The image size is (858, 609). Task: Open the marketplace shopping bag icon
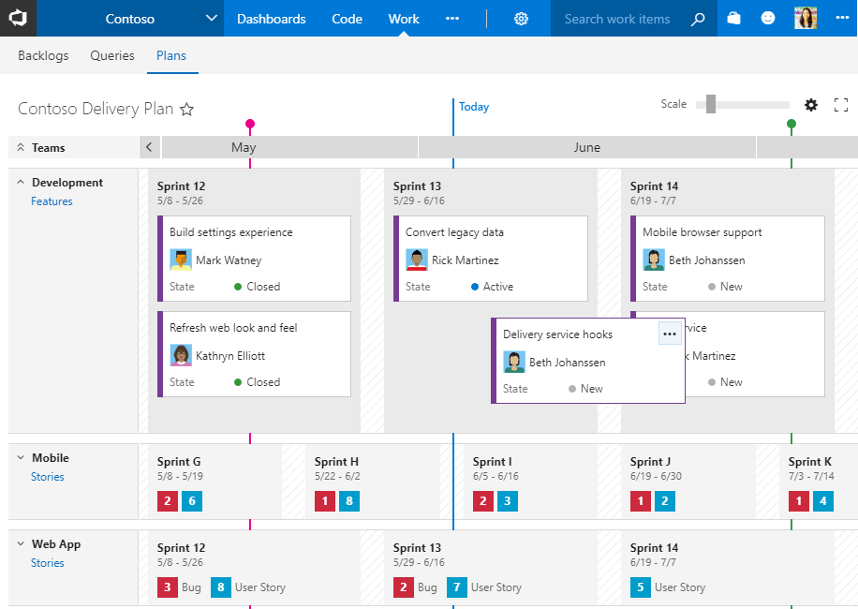click(x=734, y=19)
